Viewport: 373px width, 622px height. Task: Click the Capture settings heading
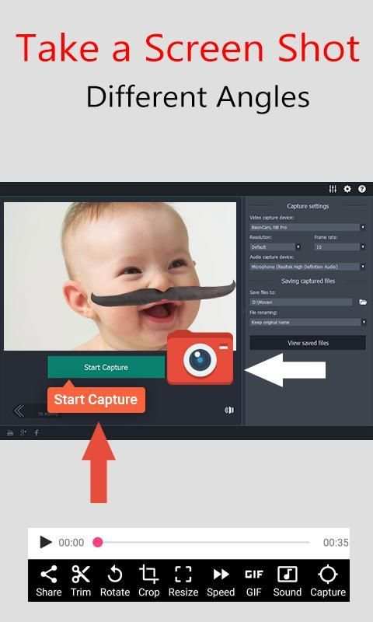point(308,206)
